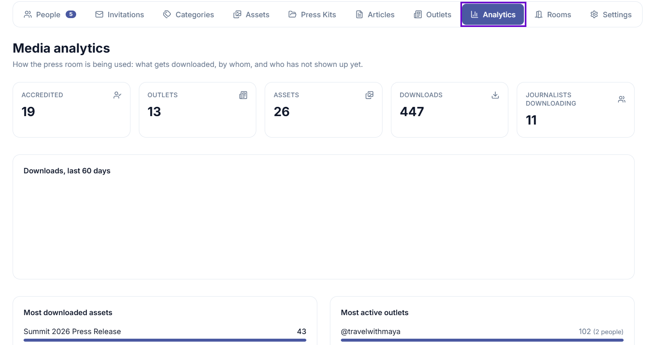Viewport: 651px width, 345px height.
Task: Click the Invitations envelope icon
Action: click(99, 14)
